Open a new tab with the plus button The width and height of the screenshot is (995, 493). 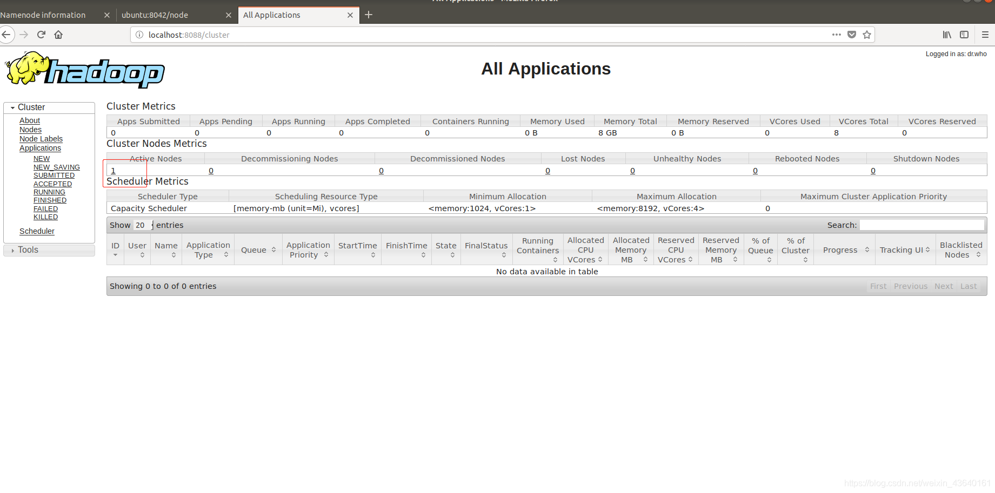point(369,15)
